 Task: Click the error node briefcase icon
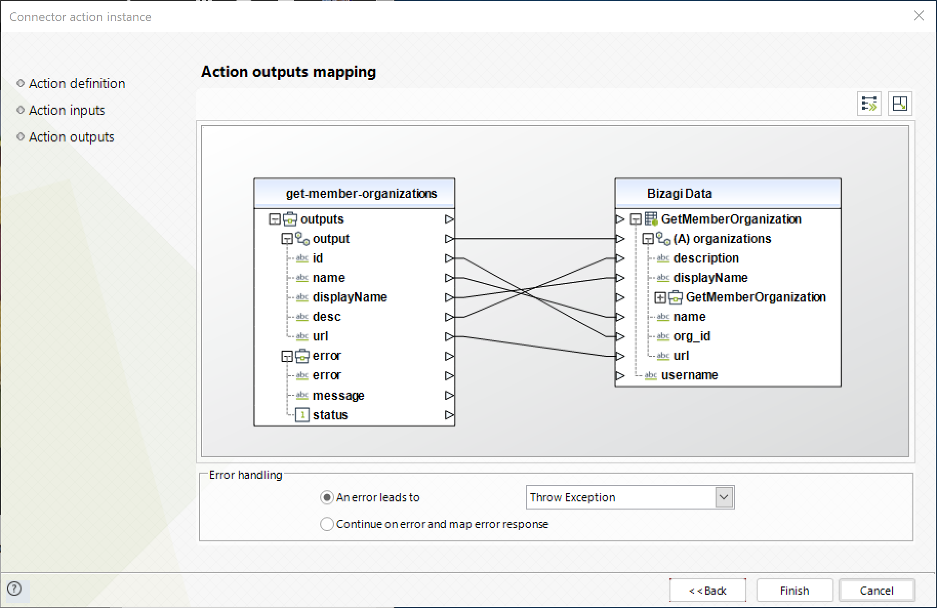tap(302, 355)
